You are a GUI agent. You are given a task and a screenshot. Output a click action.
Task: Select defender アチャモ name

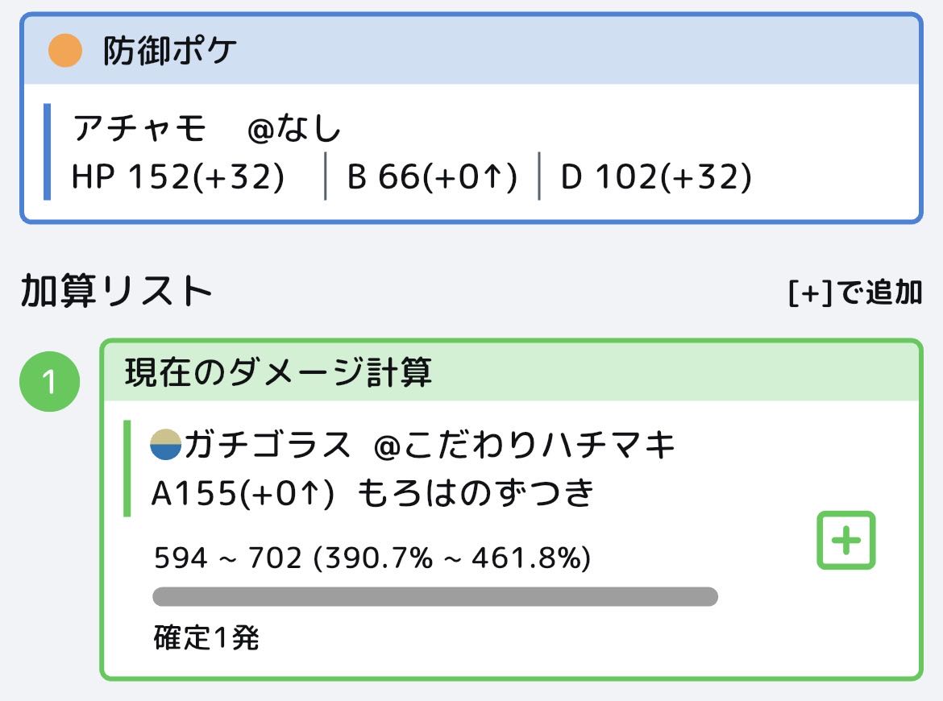pyautogui.click(x=140, y=129)
